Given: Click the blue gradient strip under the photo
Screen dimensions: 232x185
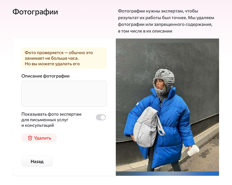Looking at the screenshot, I should [x=167, y=173].
